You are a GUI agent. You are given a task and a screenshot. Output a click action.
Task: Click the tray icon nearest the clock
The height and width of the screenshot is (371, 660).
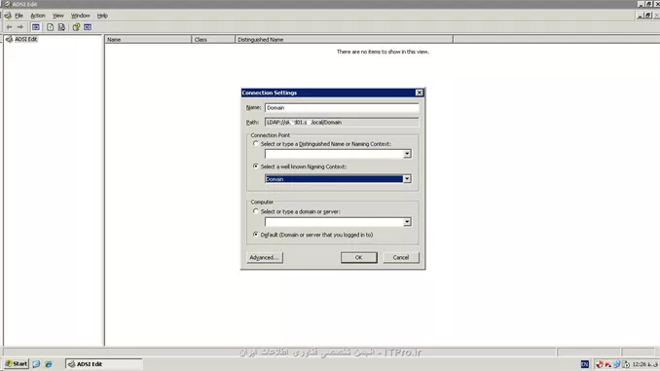626,364
